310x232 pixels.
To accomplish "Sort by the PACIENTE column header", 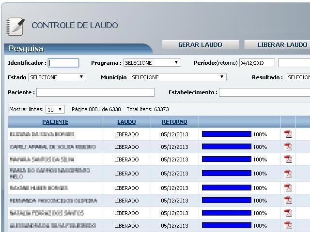I will (x=55, y=122).
